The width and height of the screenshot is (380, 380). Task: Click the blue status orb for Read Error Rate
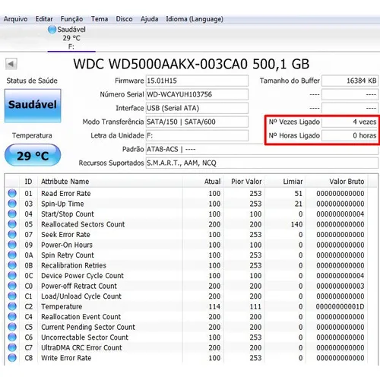pos(12,193)
